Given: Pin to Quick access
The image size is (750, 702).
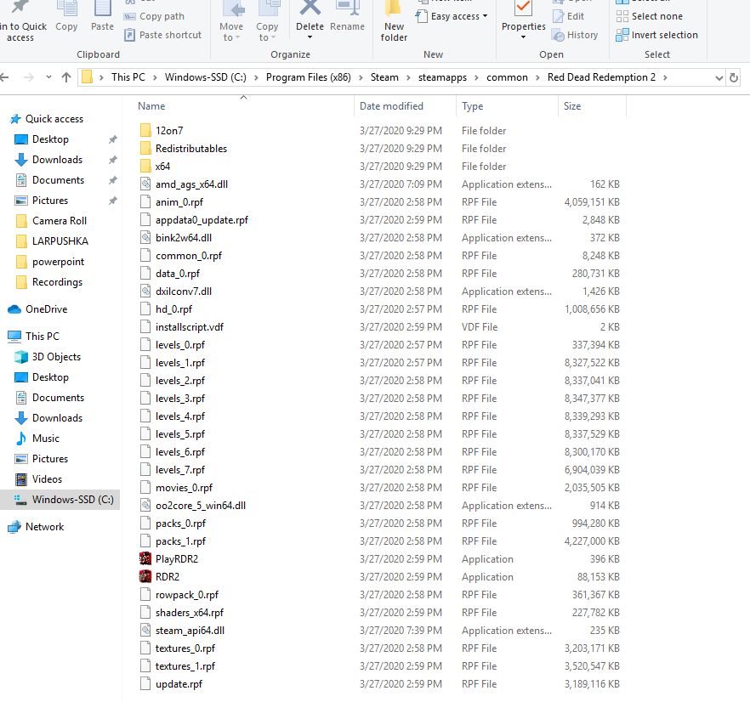Looking at the screenshot, I should pyautogui.click(x=23, y=21).
